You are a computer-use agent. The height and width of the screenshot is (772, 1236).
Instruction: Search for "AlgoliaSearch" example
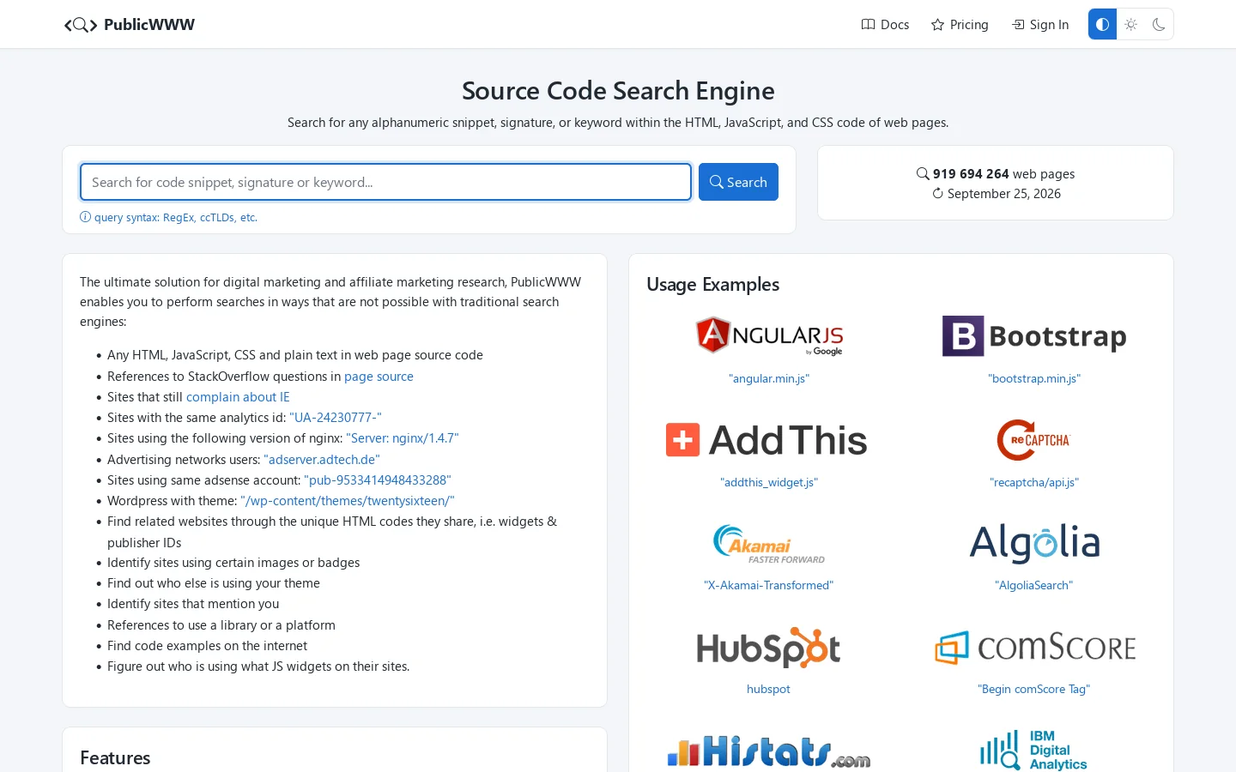[x=1034, y=585]
